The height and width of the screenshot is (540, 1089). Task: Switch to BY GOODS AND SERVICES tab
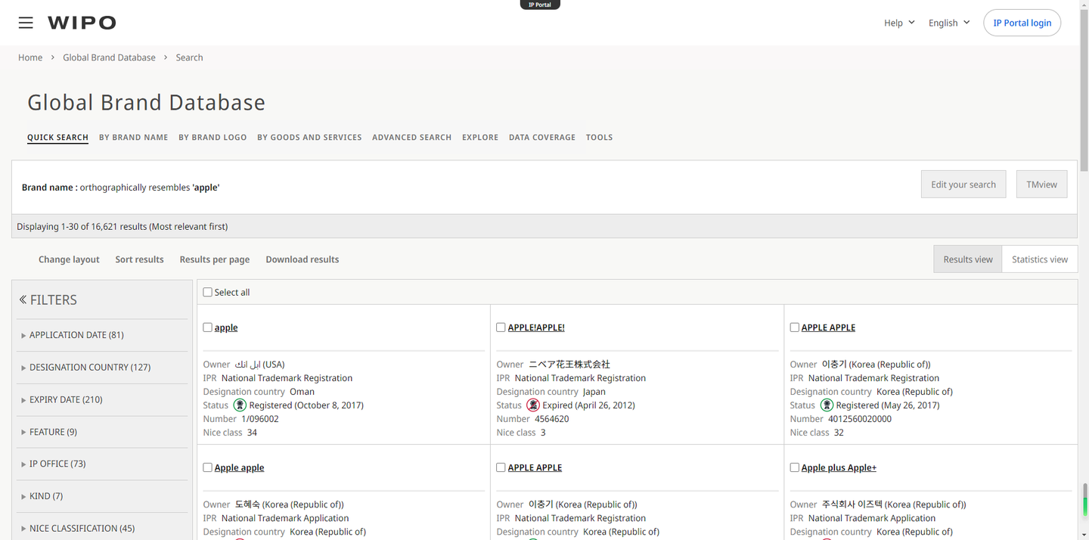[309, 138]
